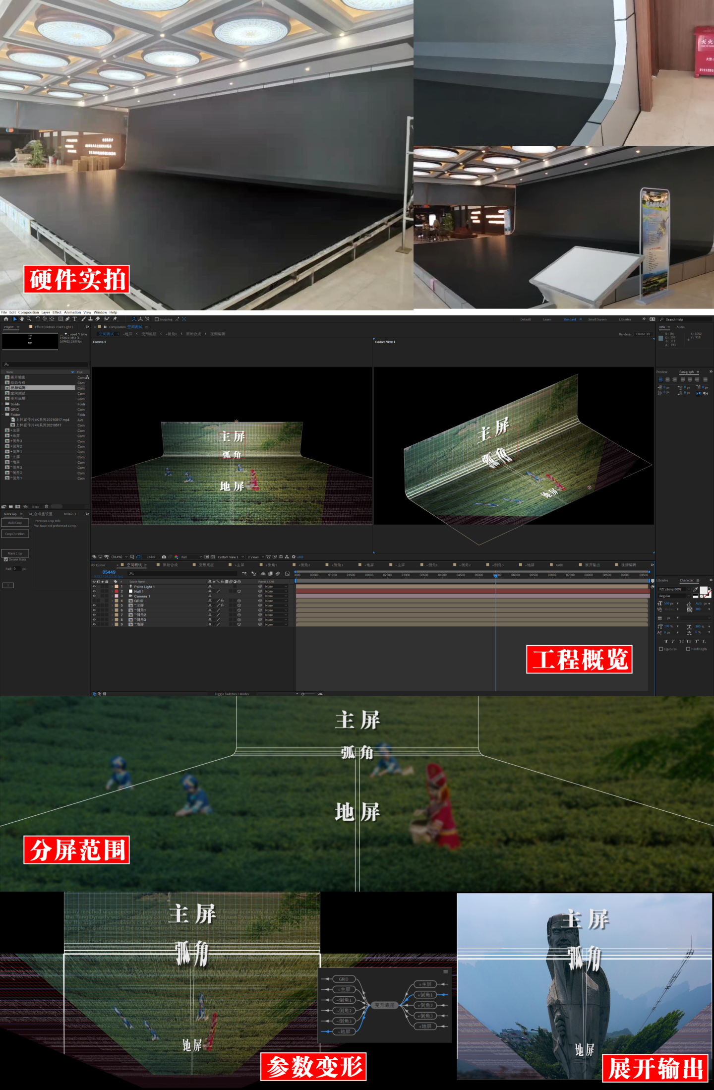Image resolution: width=714 pixels, height=1090 pixels.
Task: Select the Hand tool
Action: [21, 319]
